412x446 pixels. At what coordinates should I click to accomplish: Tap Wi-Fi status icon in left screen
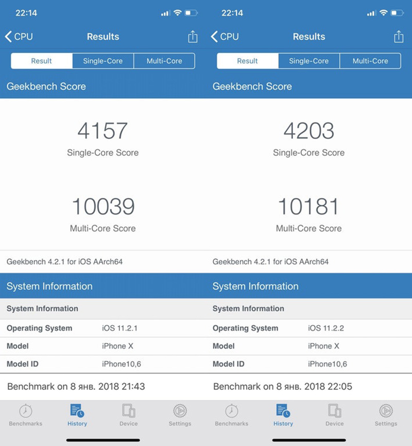click(x=178, y=13)
